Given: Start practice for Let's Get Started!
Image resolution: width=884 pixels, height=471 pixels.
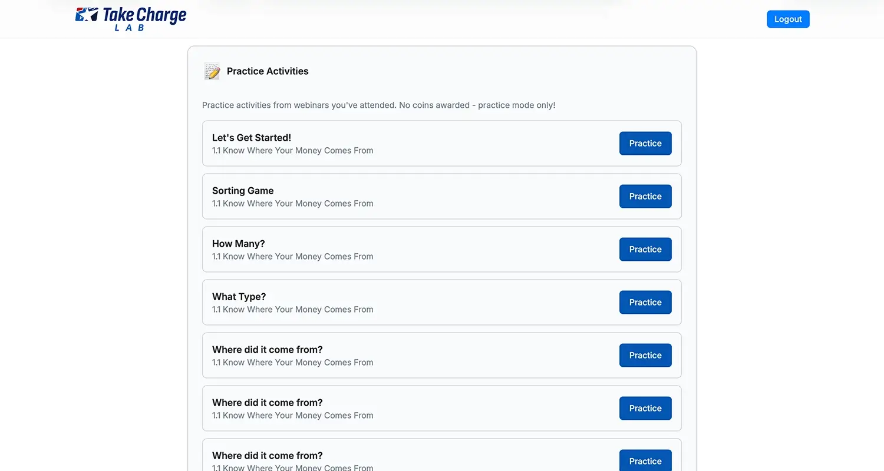Looking at the screenshot, I should point(645,144).
